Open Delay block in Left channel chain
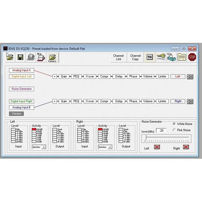Image resolution: width=202 pixels, height=202 pixels. (x=119, y=76)
